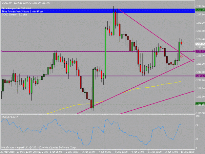
Task: Click the 1243.20 price scale value
Action: pyautogui.click(x=200, y=23)
